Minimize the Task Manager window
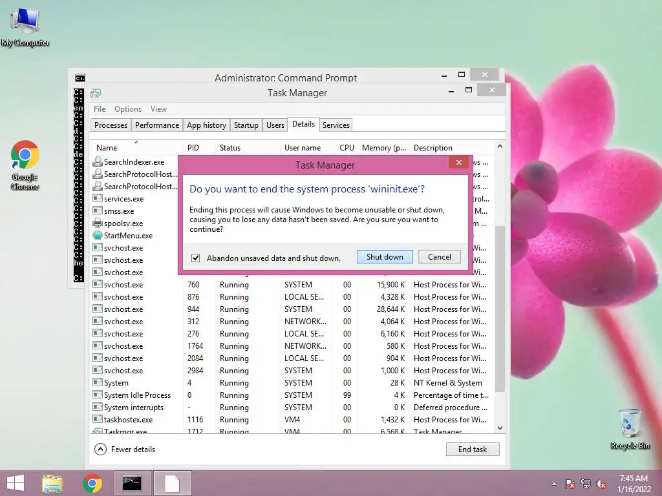Viewport: 662px width, 496px height. (451, 90)
